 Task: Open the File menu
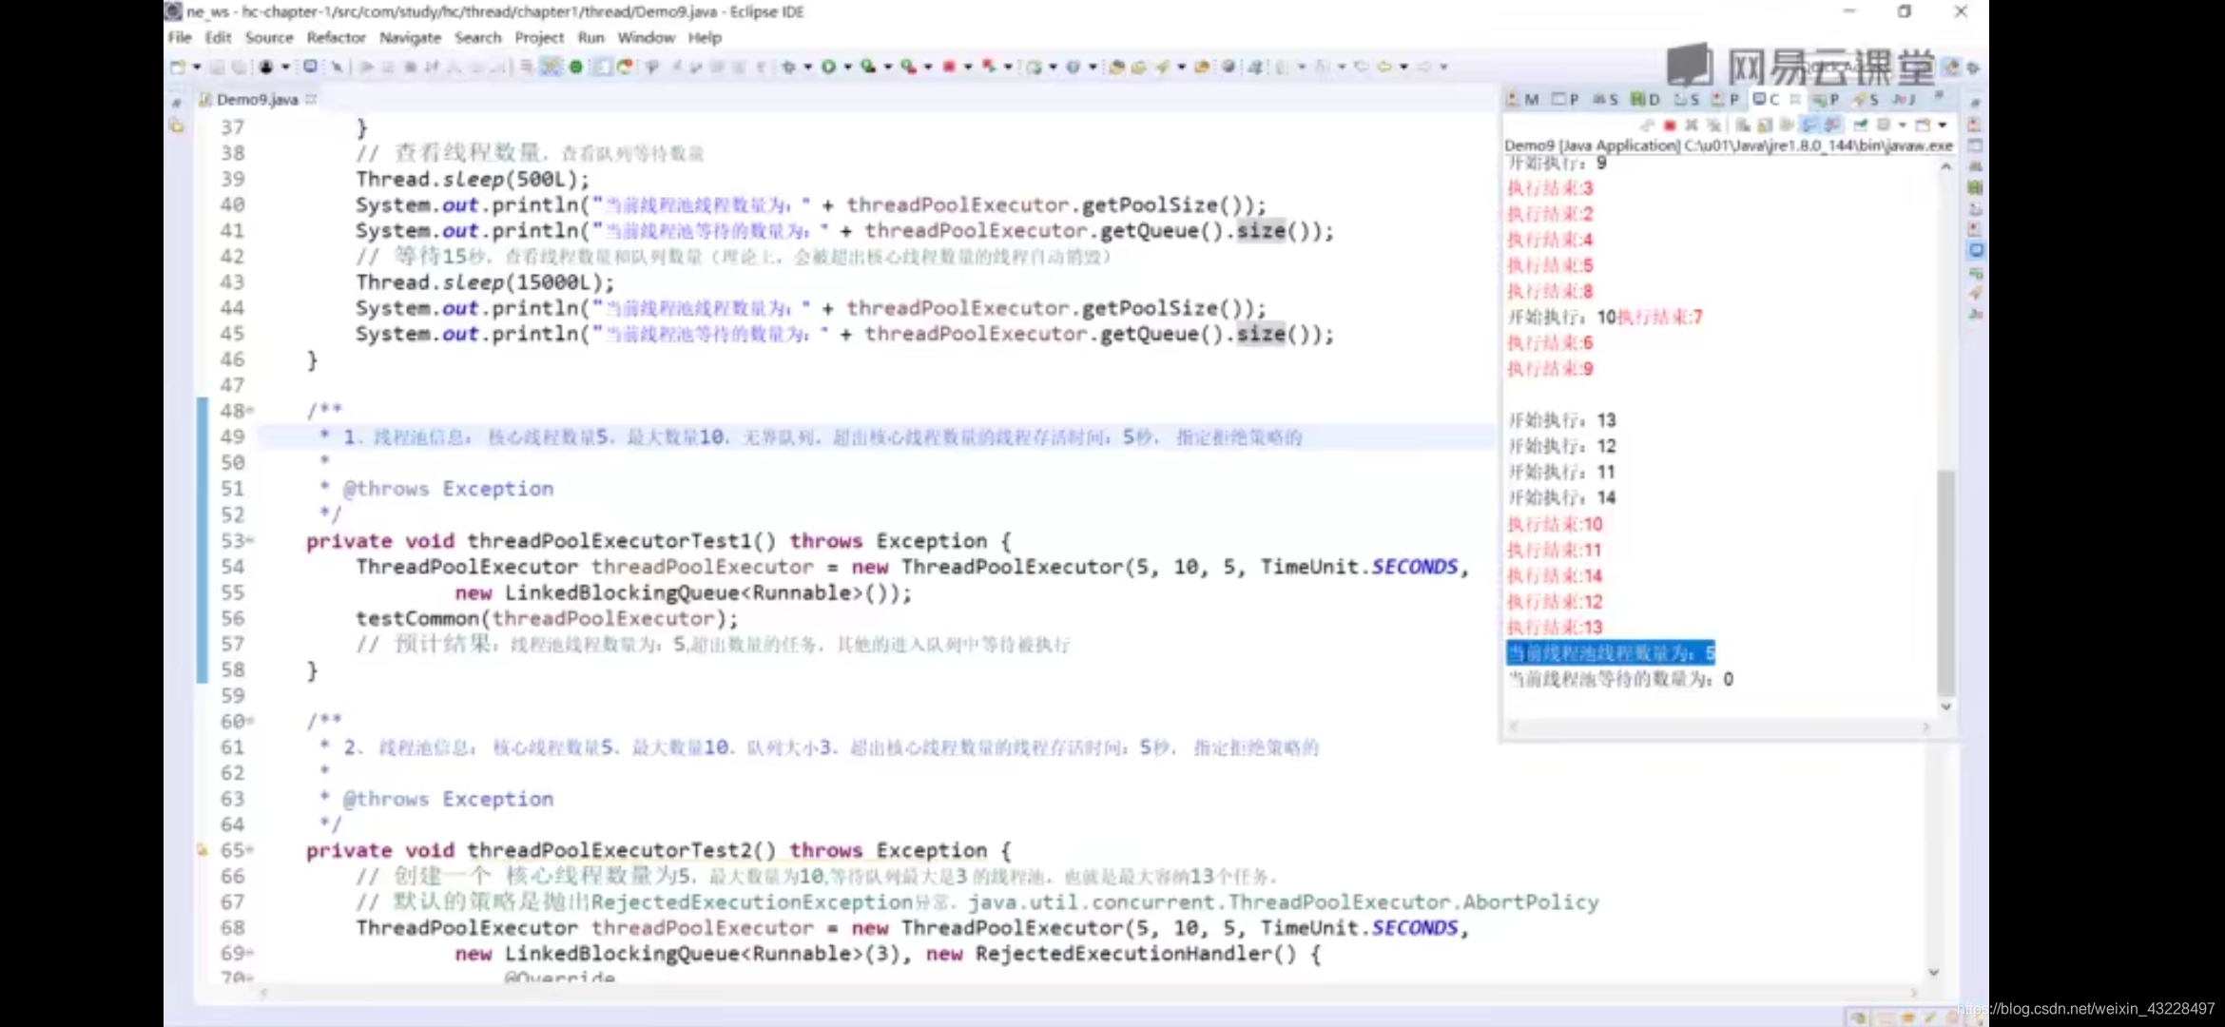(180, 37)
